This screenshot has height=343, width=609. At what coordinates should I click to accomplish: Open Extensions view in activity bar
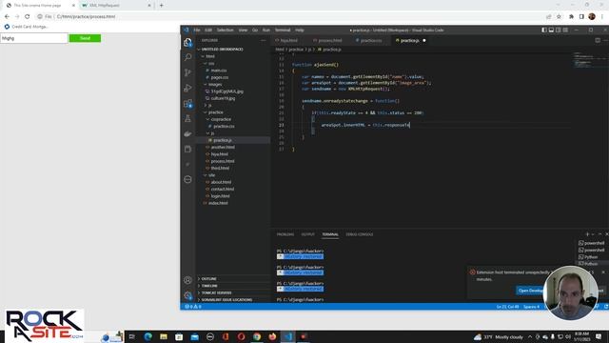(188, 104)
